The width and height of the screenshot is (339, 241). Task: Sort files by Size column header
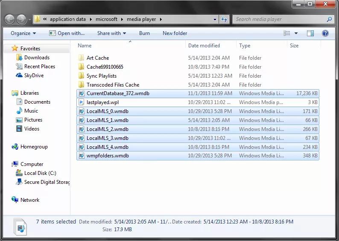tap(294, 46)
